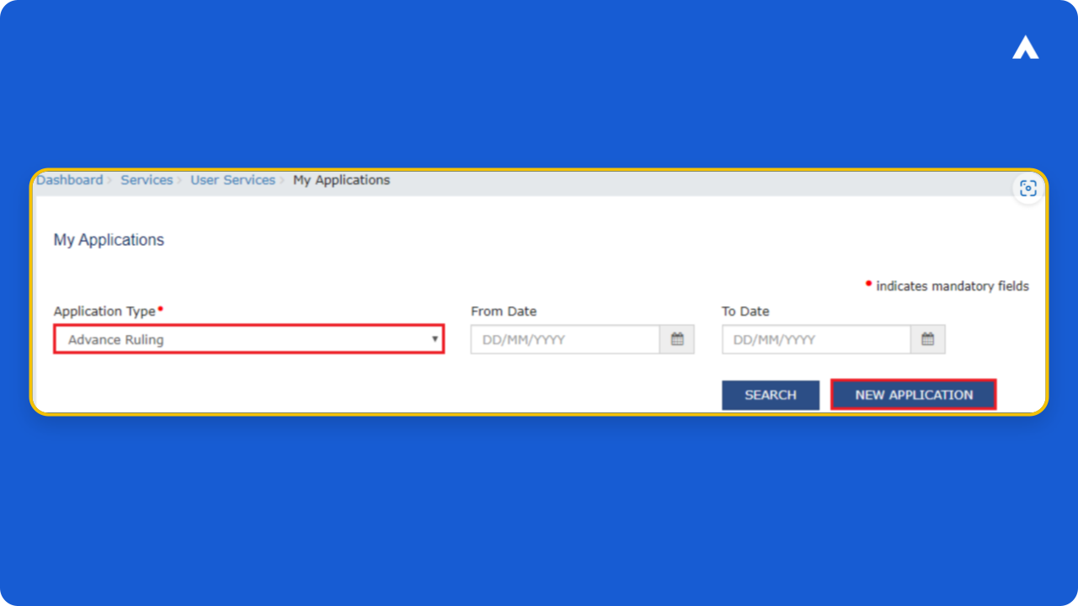Click the SEARCH button
The width and height of the screenshot is (1078, 606).
[771, 395]
